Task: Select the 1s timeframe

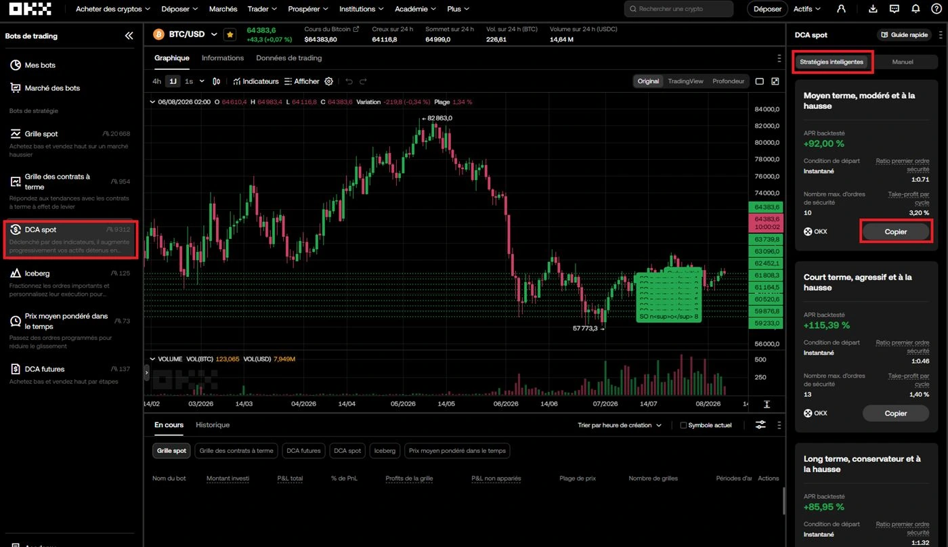Action: coord(189,81)
